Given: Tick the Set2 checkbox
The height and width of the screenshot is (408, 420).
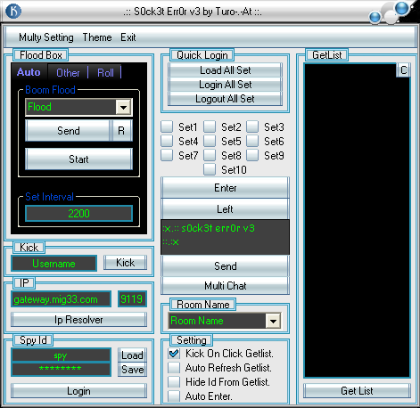Looking at the screenshot, I should click(x=210, y=126).
